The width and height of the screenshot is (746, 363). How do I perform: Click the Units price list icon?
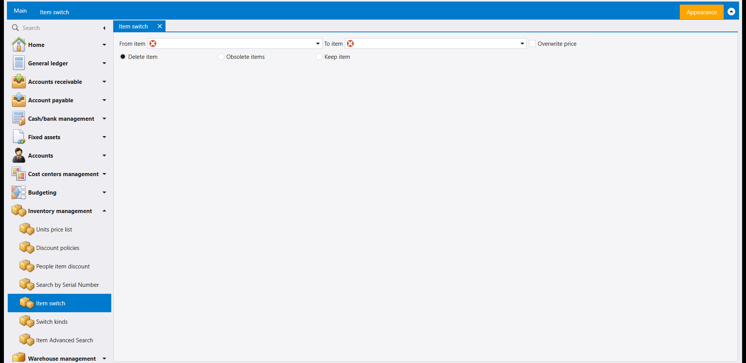pos(27,229)
